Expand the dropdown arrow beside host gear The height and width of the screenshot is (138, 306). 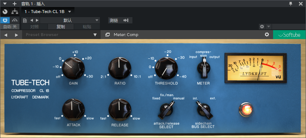tap(269, 26)
